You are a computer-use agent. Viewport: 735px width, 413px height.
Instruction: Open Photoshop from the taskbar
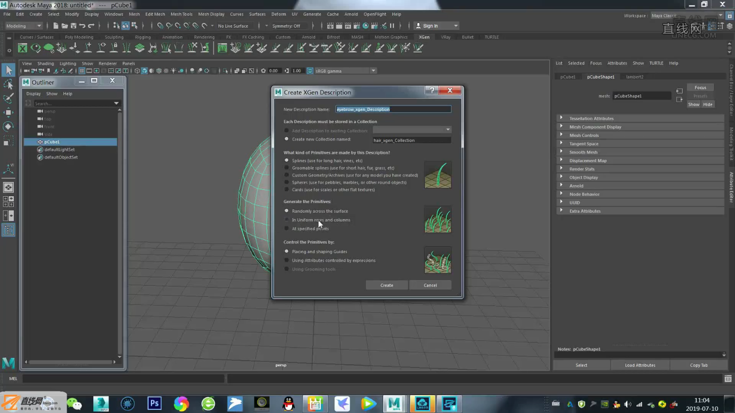point(155,403)
